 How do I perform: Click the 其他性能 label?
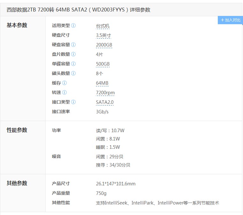pyautogui.click(x=61, y=203)
